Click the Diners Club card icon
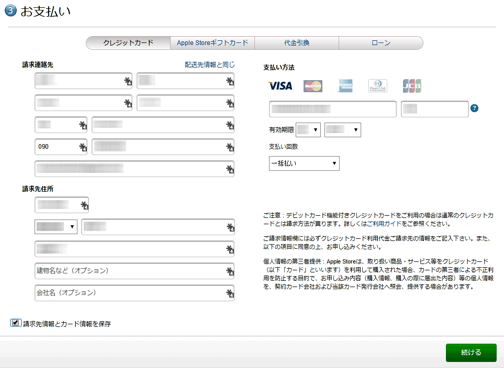Viewport: 504px width, 373px height. pyautogui.click(x=377, y=85)
